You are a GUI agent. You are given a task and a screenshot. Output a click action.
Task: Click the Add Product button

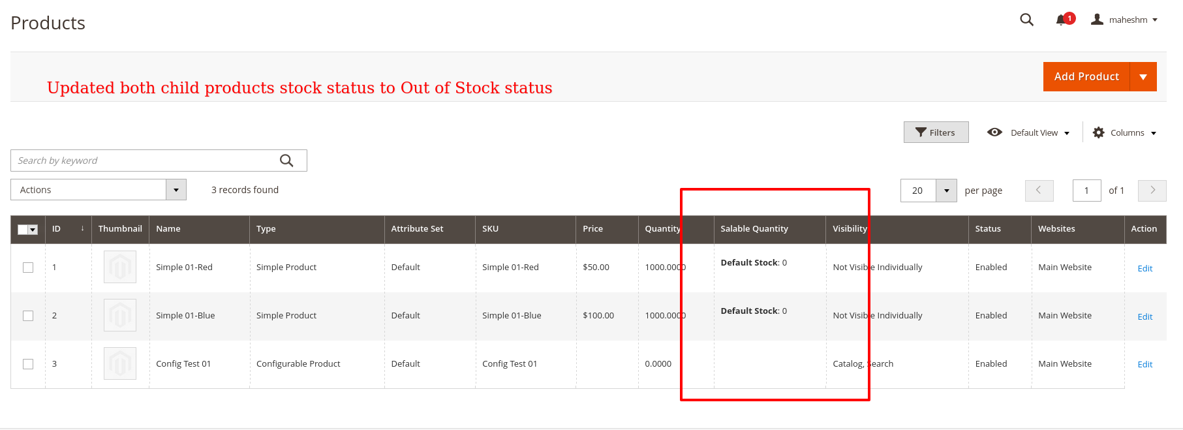pyautogui.click(x=1086, y=76)
